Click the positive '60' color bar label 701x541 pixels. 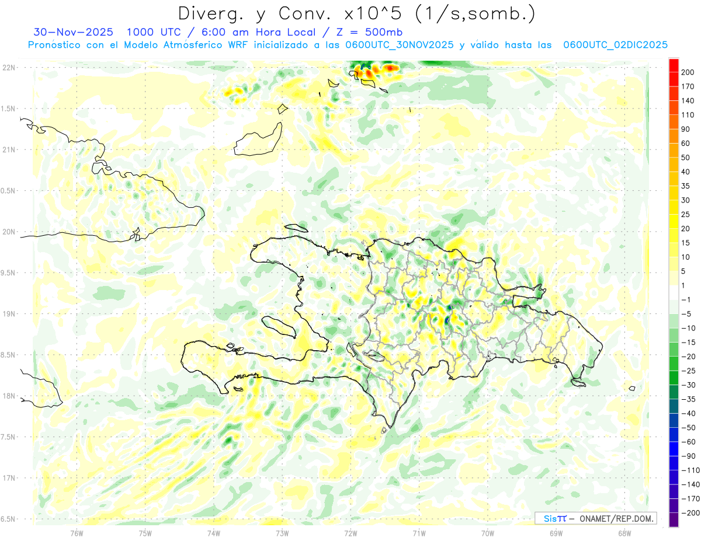[x=687, y=144]
